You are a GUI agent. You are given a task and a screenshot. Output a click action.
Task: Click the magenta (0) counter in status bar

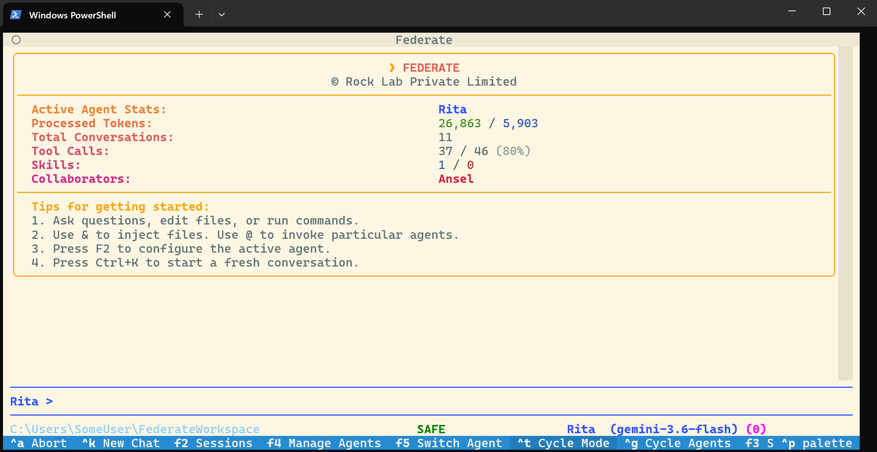tap(756, 429)
